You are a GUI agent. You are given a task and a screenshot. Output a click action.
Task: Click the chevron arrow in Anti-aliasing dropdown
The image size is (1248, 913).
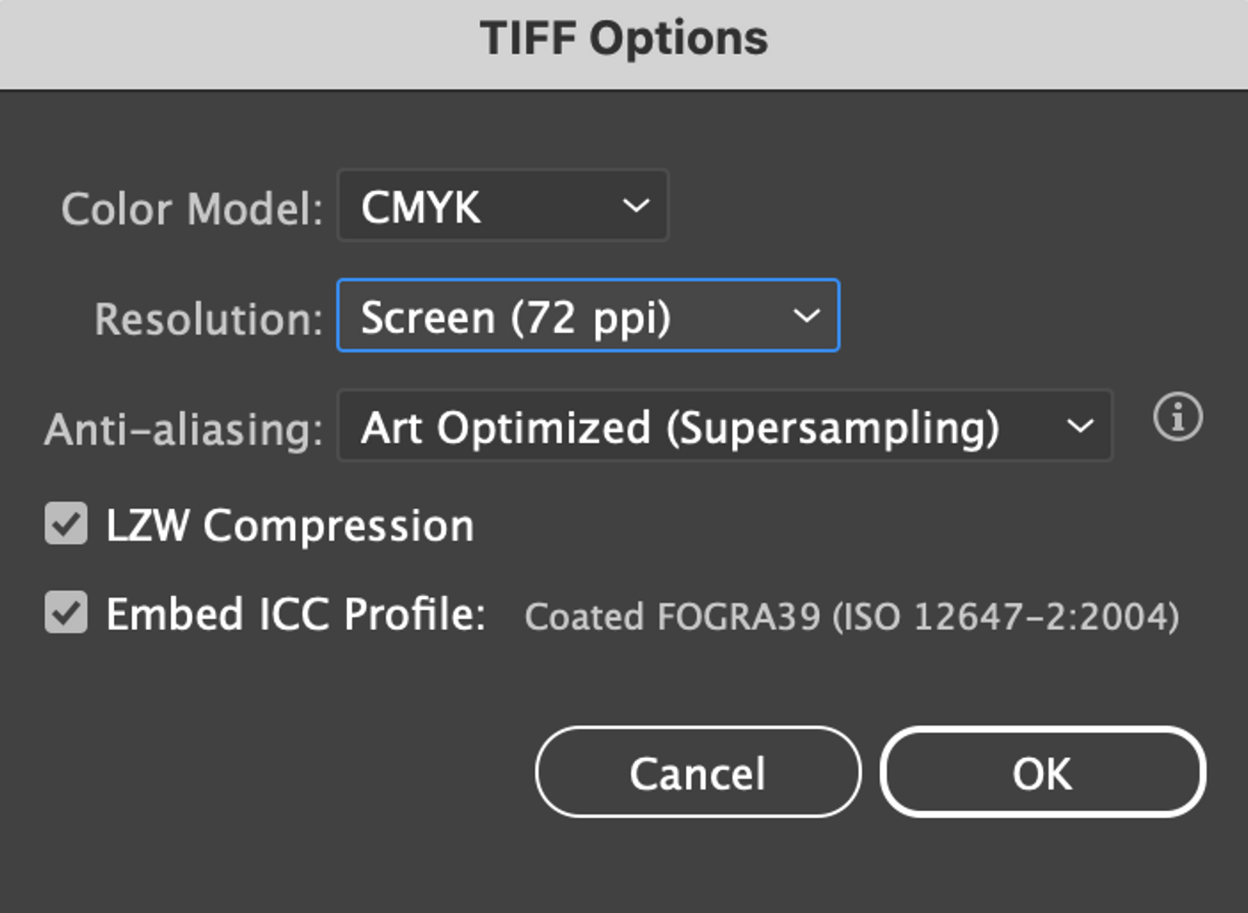pos(1080,426)
